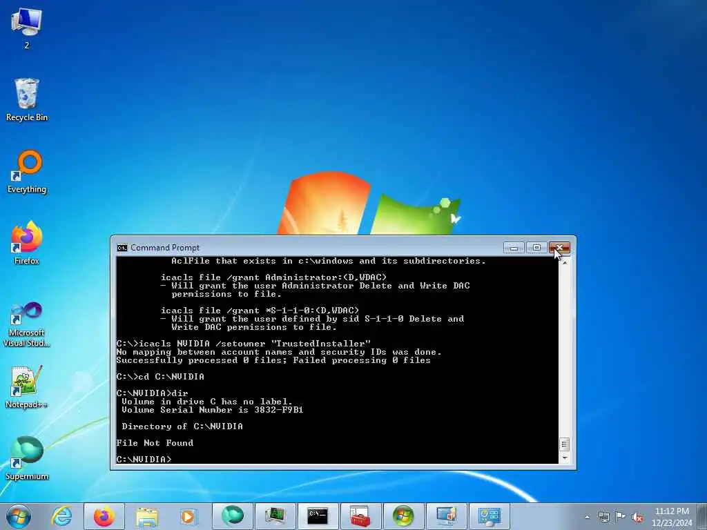This screenshot has height=530, width=707.
Task: Open the Recycle Bin desktop icon
Action: point(27,99)
